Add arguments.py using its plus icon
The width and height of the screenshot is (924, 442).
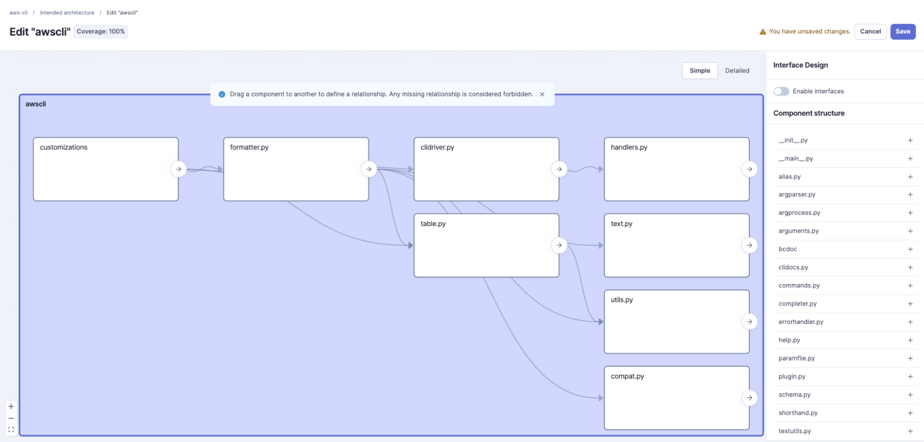[910, 231]
